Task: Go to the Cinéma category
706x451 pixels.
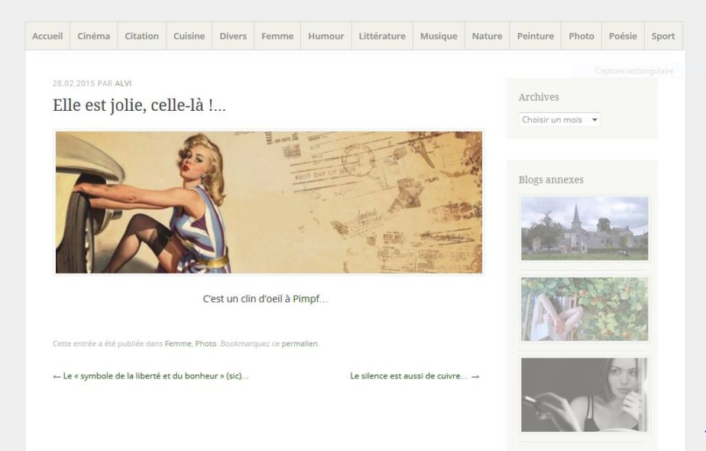Action: click(93, 36)
